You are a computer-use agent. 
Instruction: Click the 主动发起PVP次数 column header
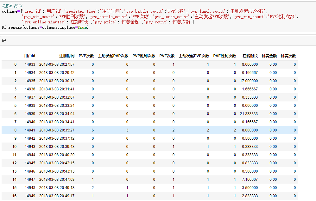(x=113, y=56)
